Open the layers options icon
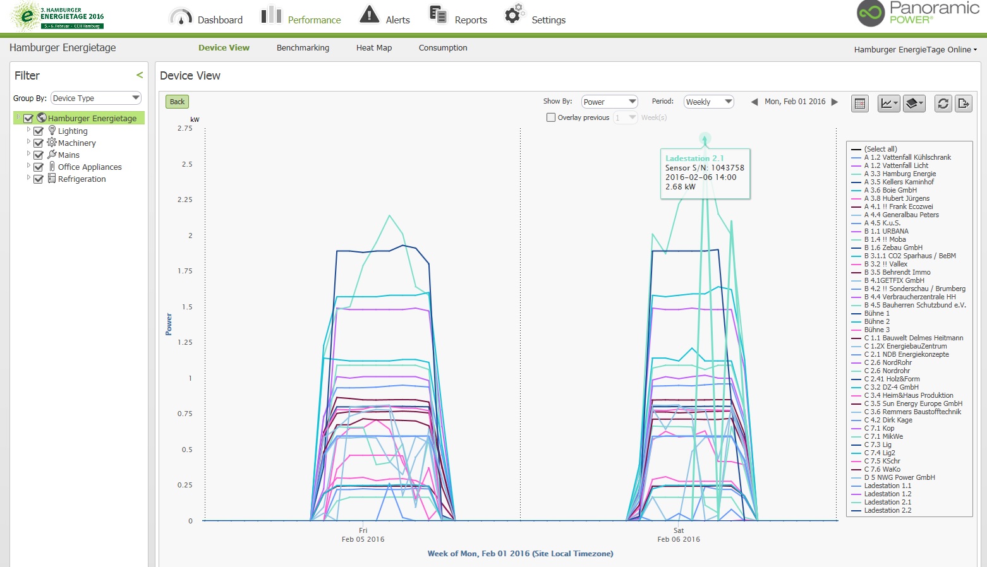987x567 pixels. coord(914,104)
